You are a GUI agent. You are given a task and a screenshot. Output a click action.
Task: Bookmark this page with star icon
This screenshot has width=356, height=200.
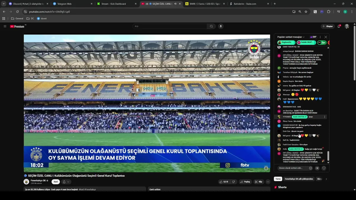pos(306,12)
